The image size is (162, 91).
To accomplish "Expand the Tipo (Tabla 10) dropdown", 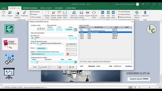I will [x=35, y=38].
